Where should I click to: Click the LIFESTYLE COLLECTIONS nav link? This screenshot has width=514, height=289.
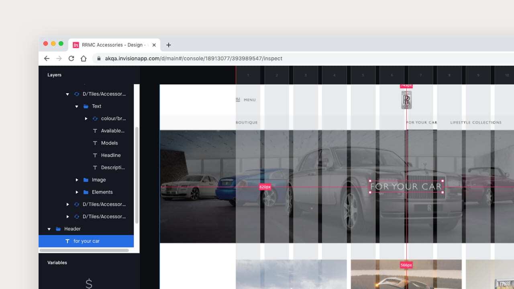[476, 122]
